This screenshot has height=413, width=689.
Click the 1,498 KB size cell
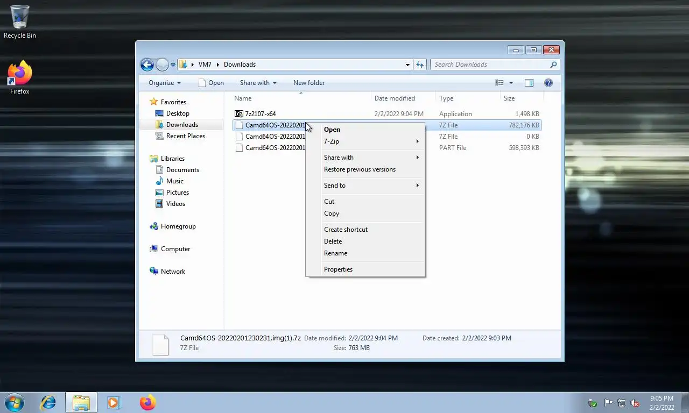click(x=526, y=114)
